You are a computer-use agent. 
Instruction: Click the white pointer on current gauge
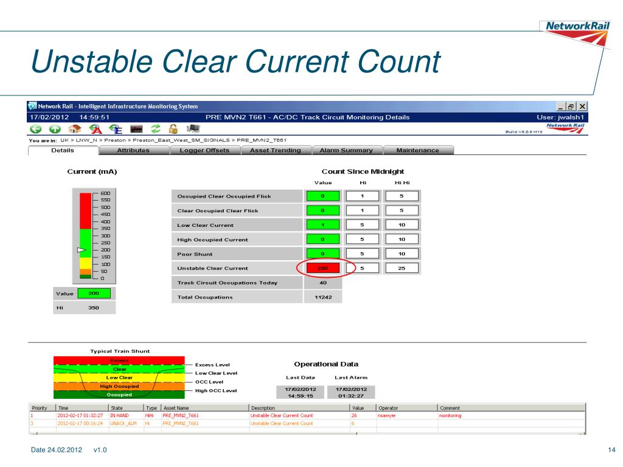pos(82,250)
